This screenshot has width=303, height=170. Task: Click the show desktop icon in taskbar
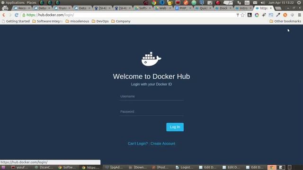3,167
